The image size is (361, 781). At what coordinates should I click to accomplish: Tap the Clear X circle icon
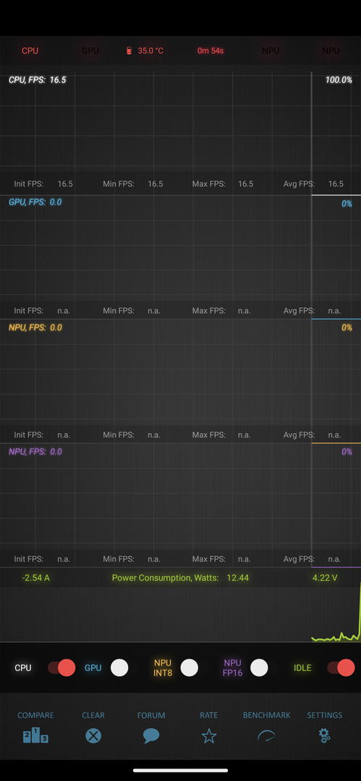[93, 735]
